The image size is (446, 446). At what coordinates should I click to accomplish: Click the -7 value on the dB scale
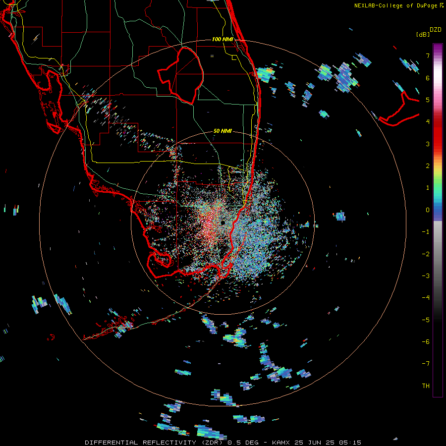pos(426,364)
